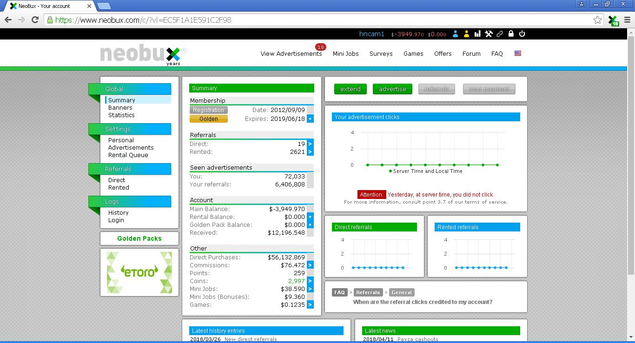Screen dimensions: 635x343
Task: Click the blue user account icon
Action: tap(455, 34)
